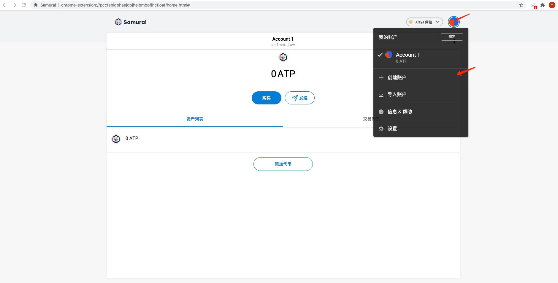558x283 pixels.
Task: Click the Samurai logo icon in header
Action: 118,22
